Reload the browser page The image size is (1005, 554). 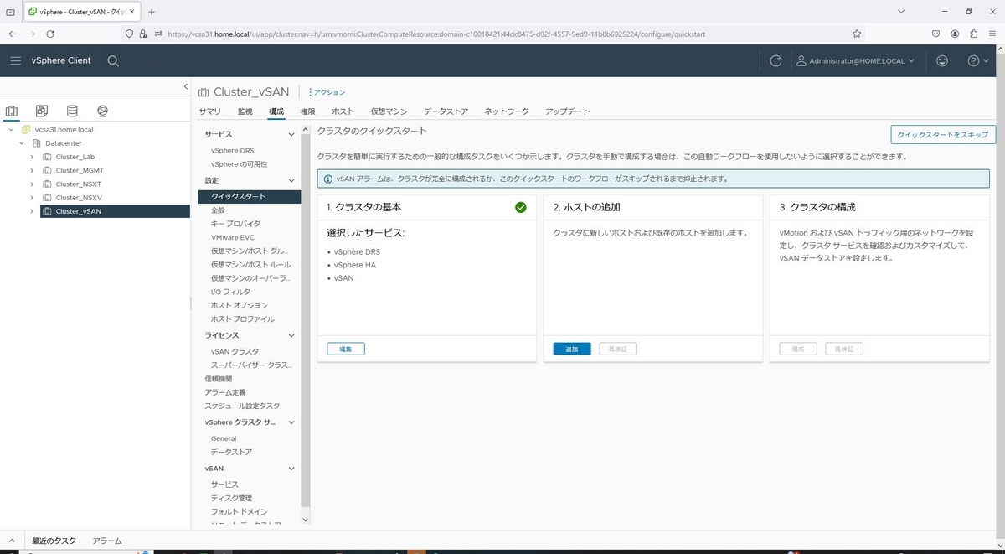[50, 34]
